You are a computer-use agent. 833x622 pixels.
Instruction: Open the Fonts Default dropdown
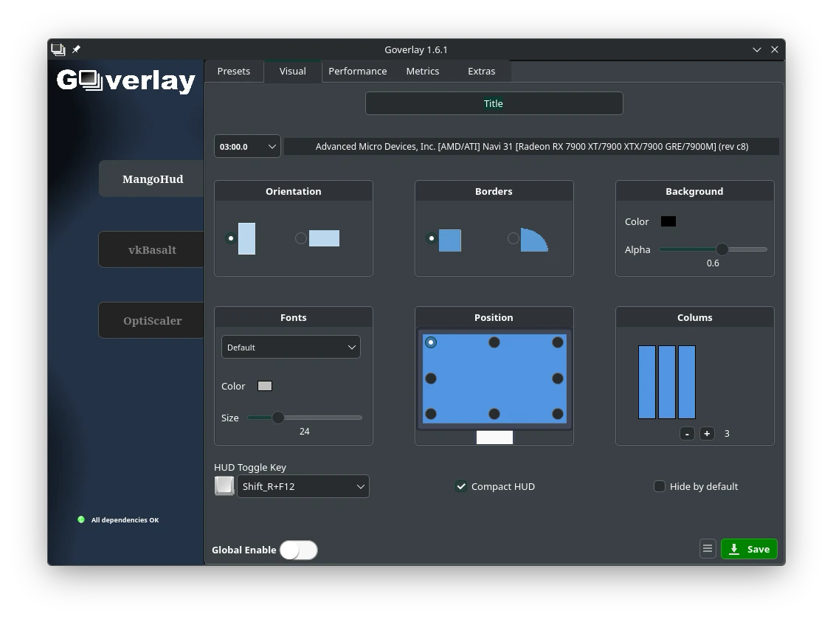pyautogui.click(x=291, y=348)
